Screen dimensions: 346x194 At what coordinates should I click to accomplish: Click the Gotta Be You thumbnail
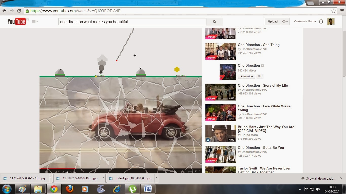(220, 154)
